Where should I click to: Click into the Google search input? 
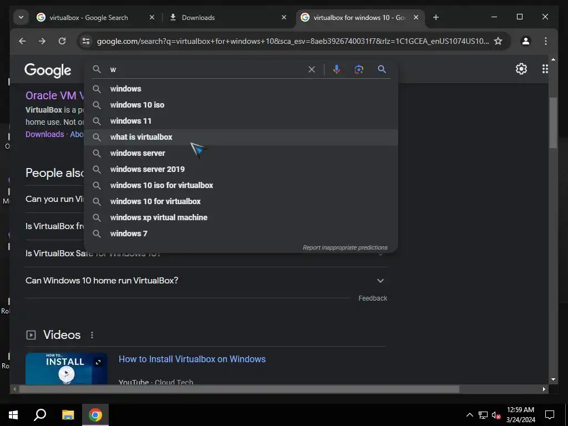tap(206, 69)
